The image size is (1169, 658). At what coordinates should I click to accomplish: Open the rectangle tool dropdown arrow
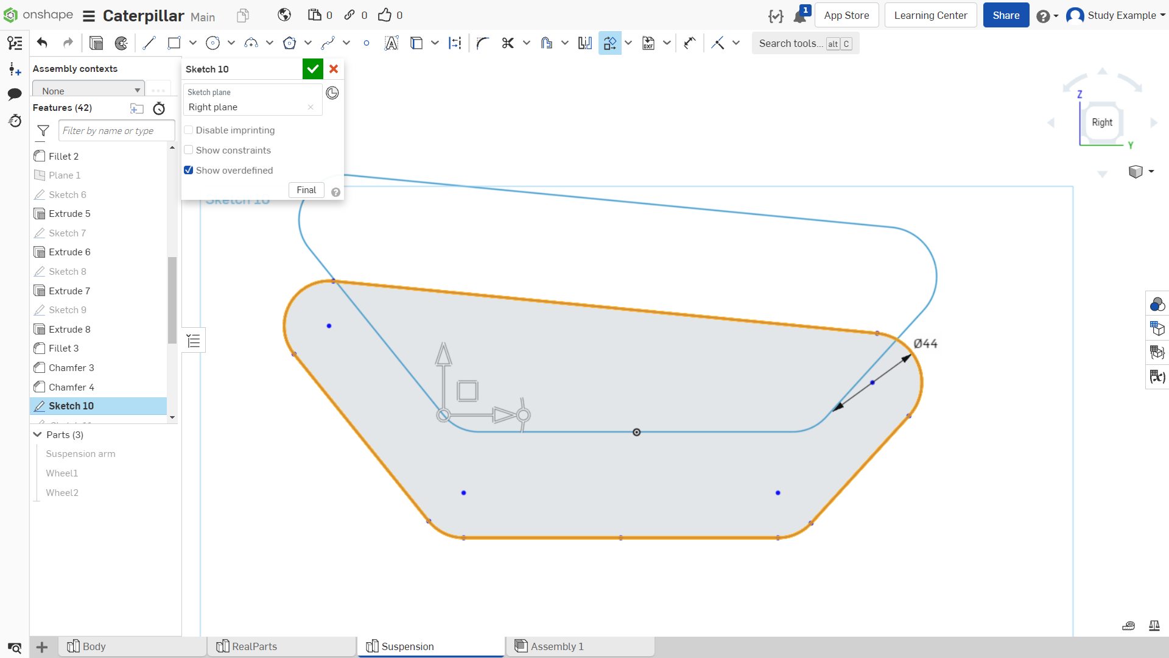pos(193,43)
